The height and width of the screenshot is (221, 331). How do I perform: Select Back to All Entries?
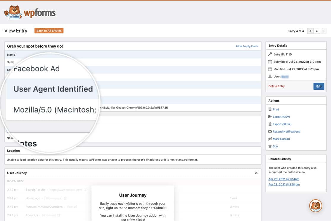tap(49, 30)
